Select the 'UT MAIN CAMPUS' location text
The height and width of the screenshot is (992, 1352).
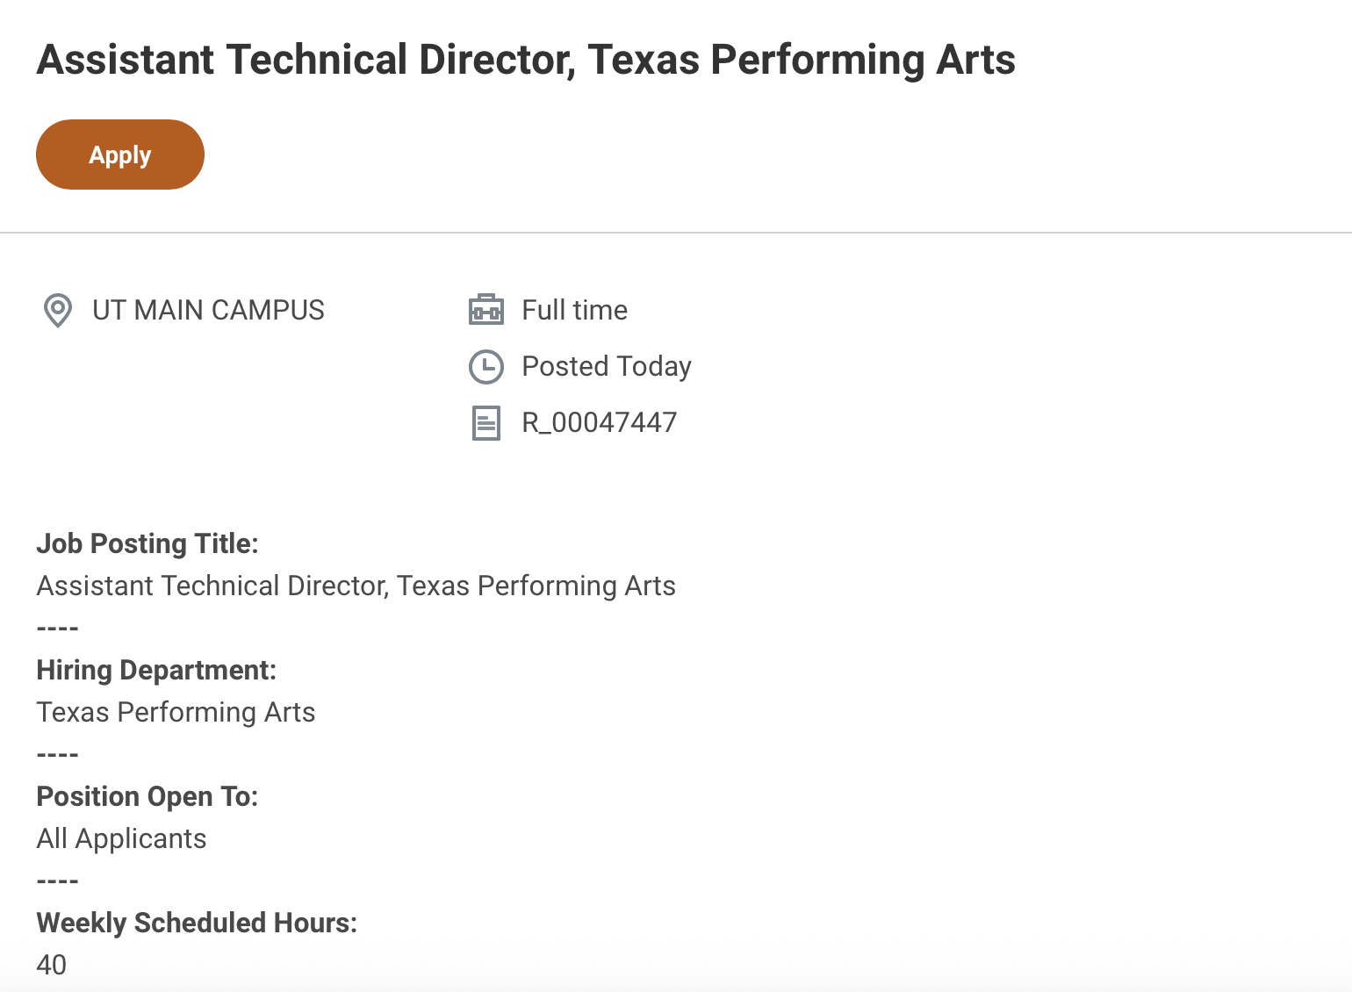click(208, 310)
